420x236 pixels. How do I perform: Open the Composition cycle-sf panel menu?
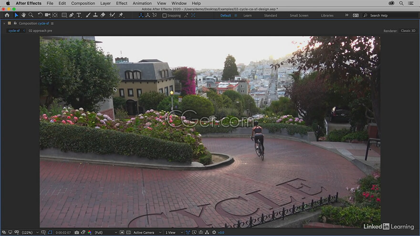(52, 23)
